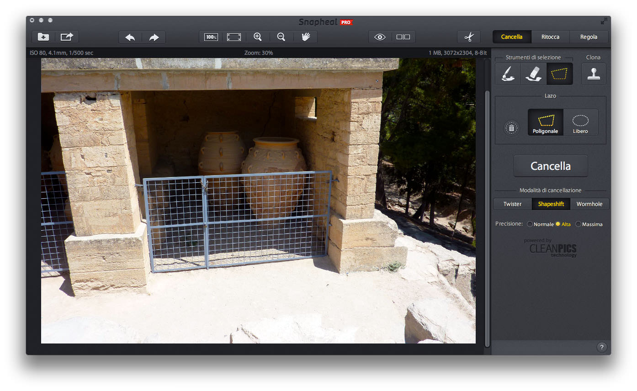Screen dimensions: 637x391
Task: Click the Zoom: 30% status text
Action: tap(259, 53)
